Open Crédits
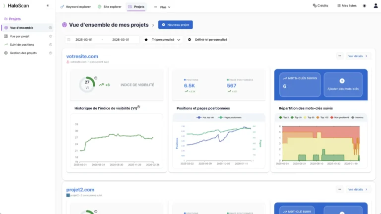 (320, 5)
